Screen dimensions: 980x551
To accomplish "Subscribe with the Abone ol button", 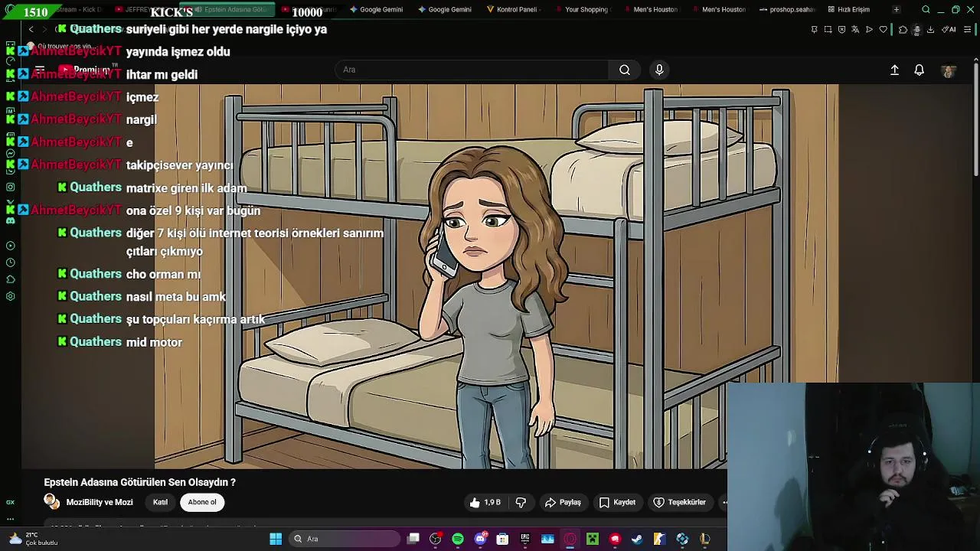I will pos(202,502).
